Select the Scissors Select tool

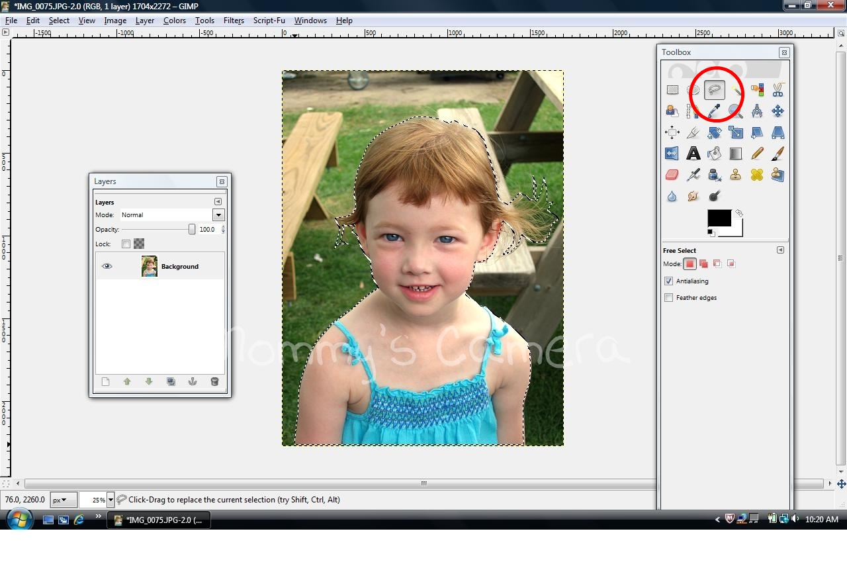778,90
